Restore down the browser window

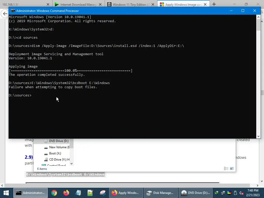tap(246, 4)
